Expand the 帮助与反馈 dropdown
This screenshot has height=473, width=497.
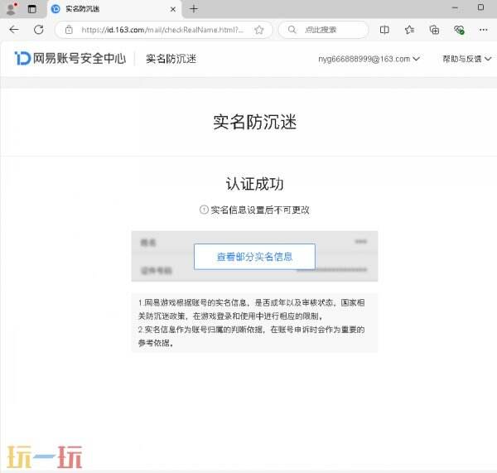[467, 59]
